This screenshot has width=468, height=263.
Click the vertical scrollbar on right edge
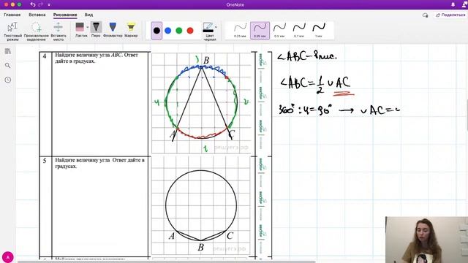pos(467,115)
